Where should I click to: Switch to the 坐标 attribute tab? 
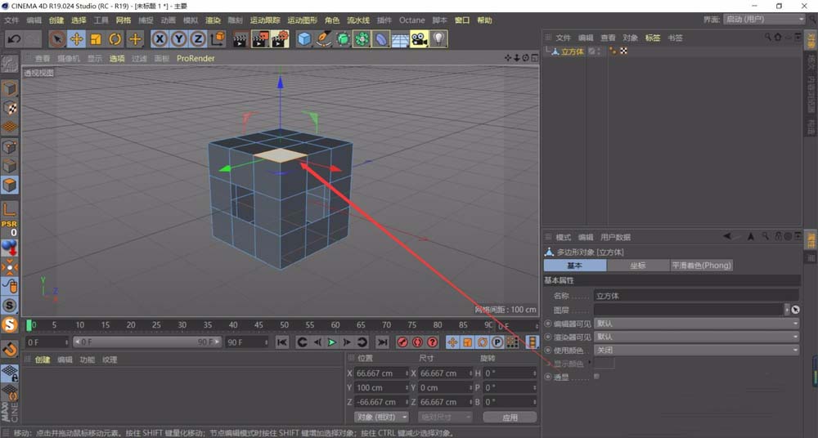pos(638,266)
